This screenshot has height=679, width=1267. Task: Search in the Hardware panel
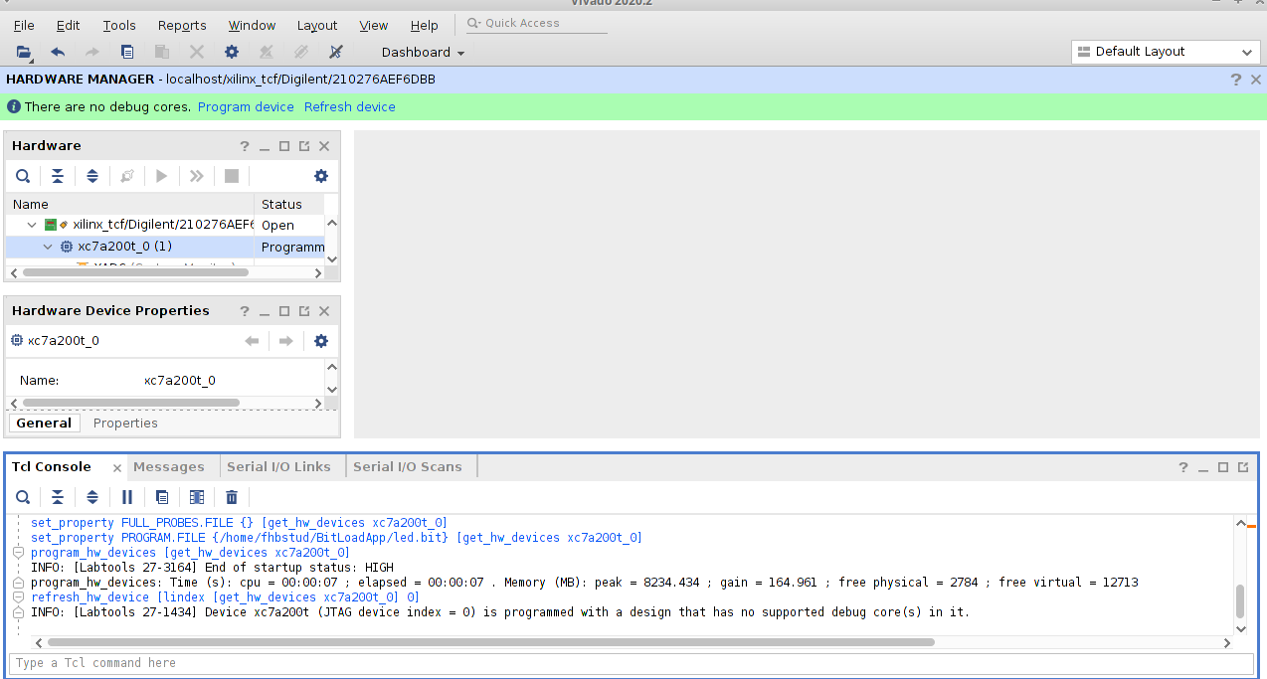click(x=23, y=176)
